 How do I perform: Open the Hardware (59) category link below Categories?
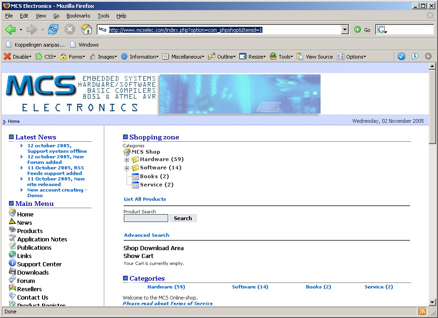(x=166, y=287)
